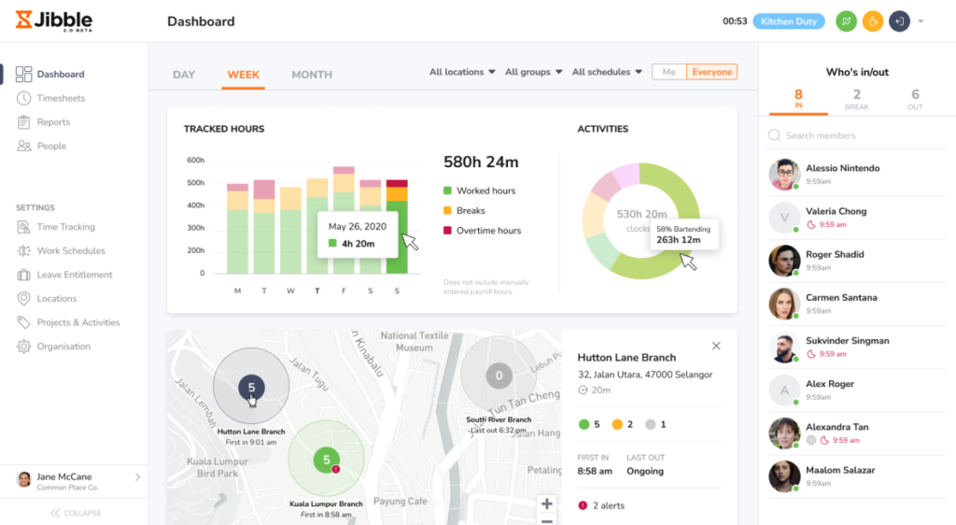Click the dark clock-out button in header
This screenshot has width=956, height=525.
click(x=899, y=21)
